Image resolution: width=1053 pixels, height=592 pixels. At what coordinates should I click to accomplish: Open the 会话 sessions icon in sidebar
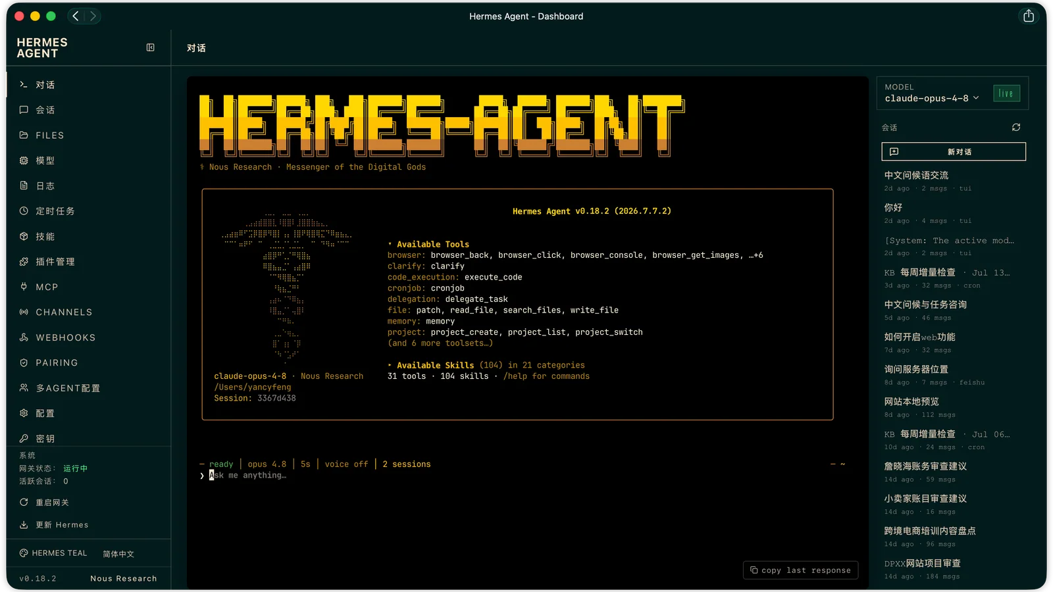click(24, 110)
